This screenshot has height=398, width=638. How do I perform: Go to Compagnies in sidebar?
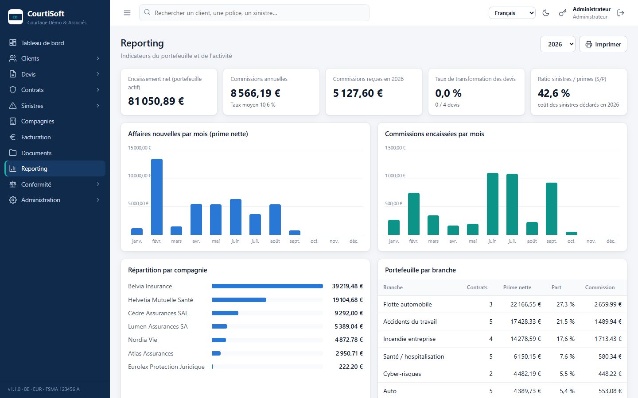[x=55, y=121]
